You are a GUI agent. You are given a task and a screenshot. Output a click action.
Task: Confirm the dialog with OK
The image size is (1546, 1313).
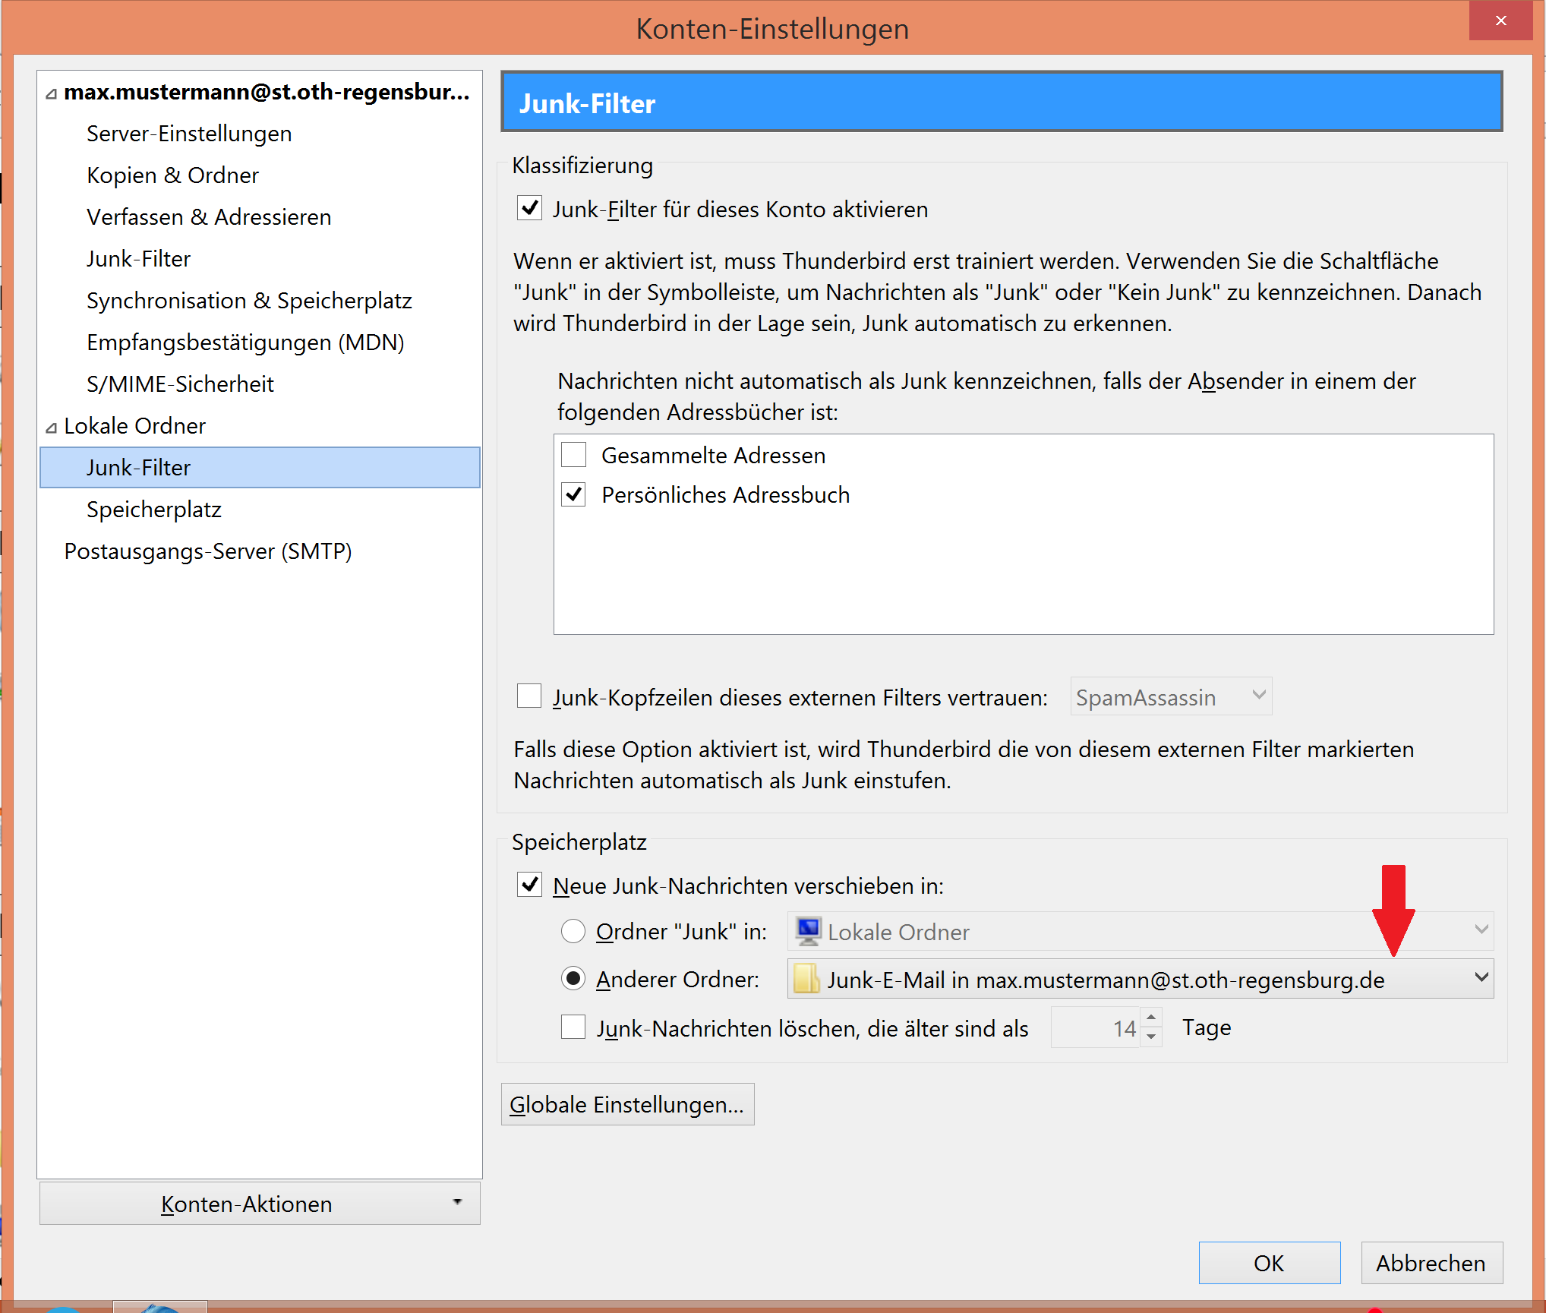coord(1269,1263)
